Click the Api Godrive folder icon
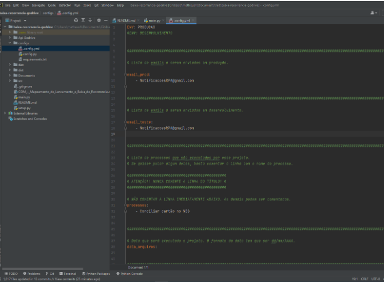This screenshot has width=384, height=282. tap(16, 38)
